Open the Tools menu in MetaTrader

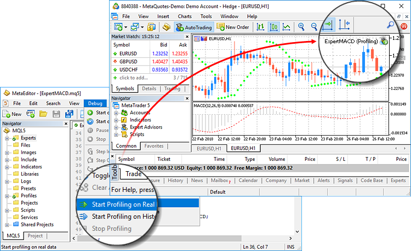point(206,16)
